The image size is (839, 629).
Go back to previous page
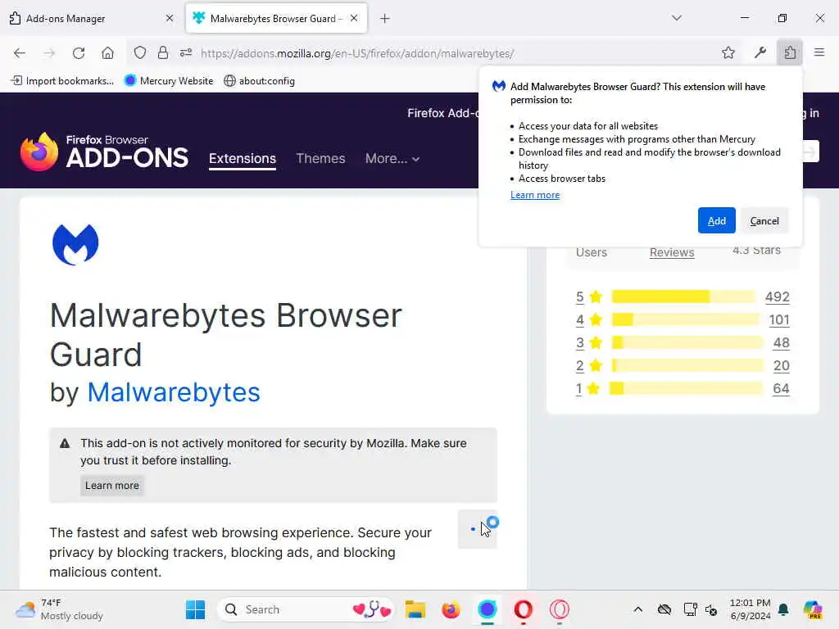pos(20,53)
